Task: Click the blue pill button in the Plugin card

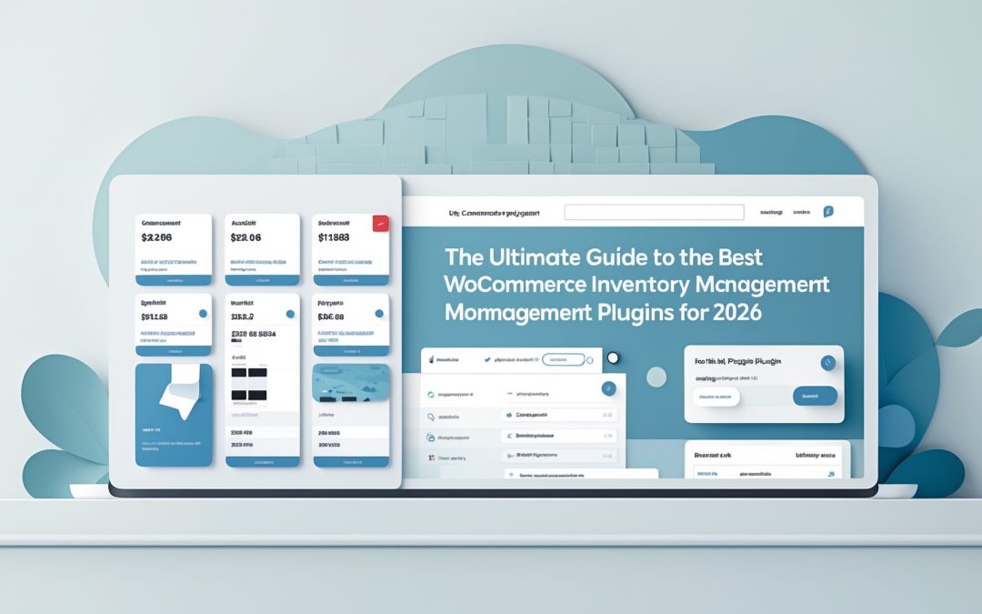Action: tap(815, 396)
